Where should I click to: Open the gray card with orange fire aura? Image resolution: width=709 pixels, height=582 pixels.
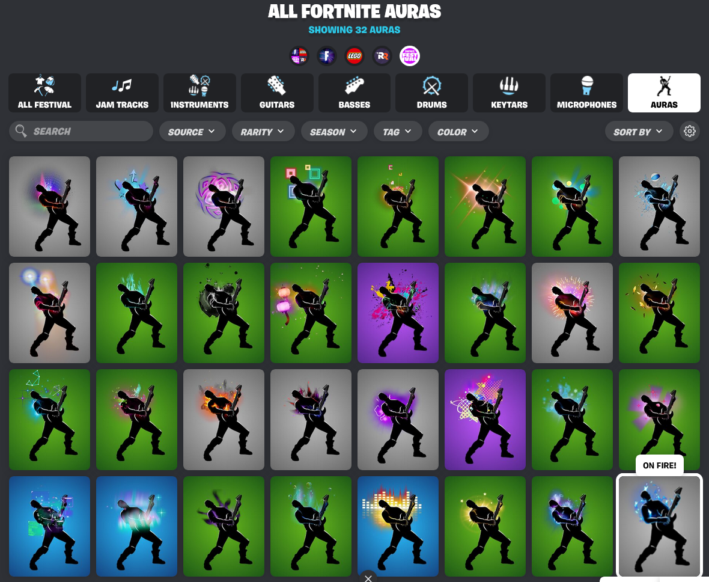(x=224, y=420)
